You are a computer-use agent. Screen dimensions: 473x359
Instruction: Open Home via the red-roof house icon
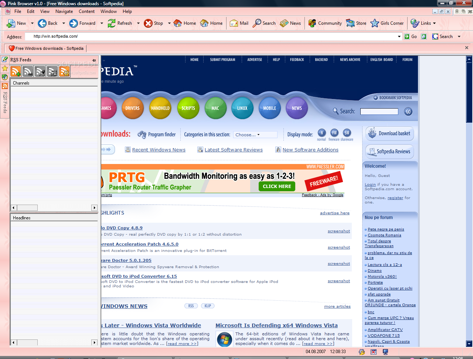[x=178, y=23]
